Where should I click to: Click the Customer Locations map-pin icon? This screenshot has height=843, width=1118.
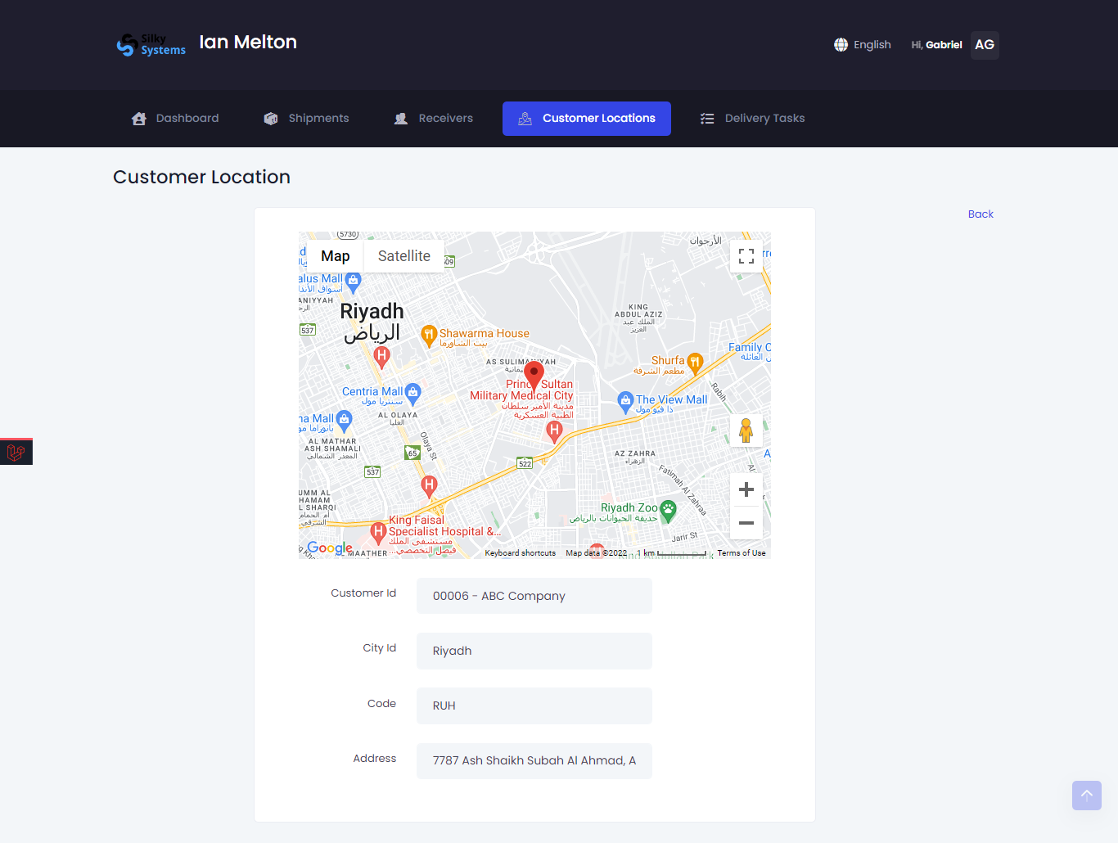click(x=523, y=118)
